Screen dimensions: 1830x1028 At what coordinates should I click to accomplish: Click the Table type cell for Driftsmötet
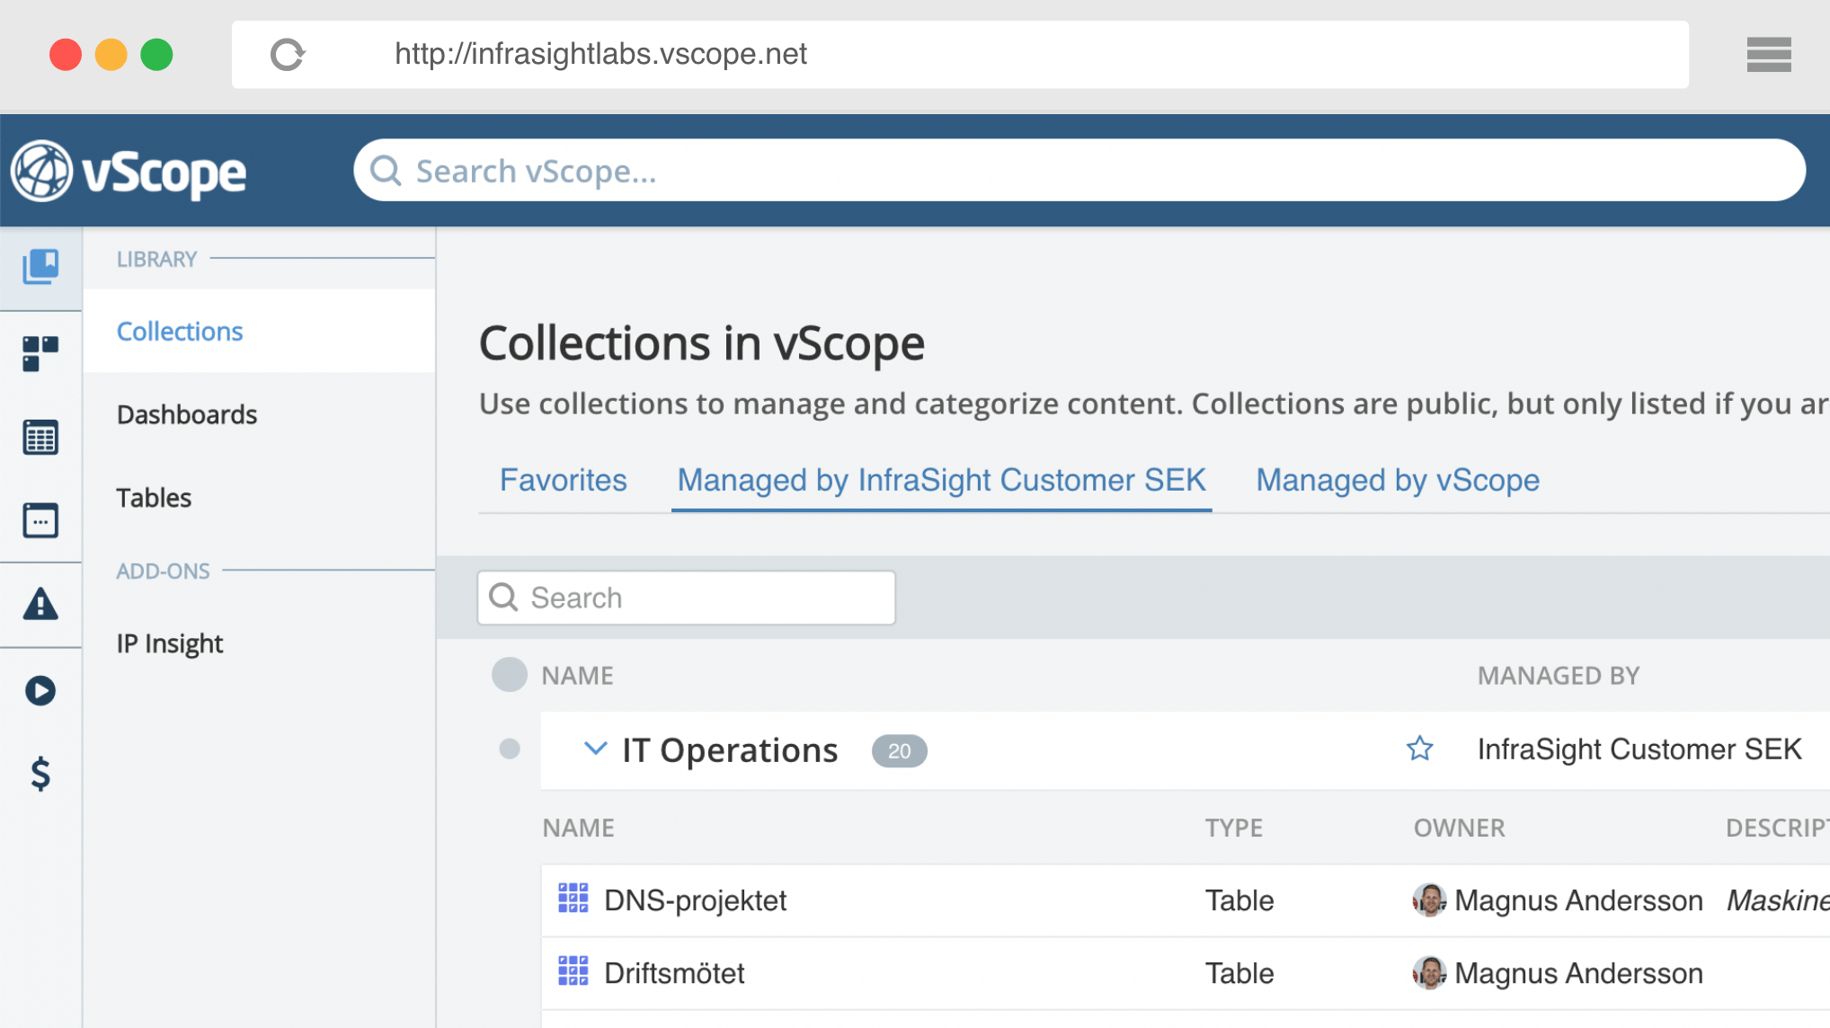[1239, 973]
